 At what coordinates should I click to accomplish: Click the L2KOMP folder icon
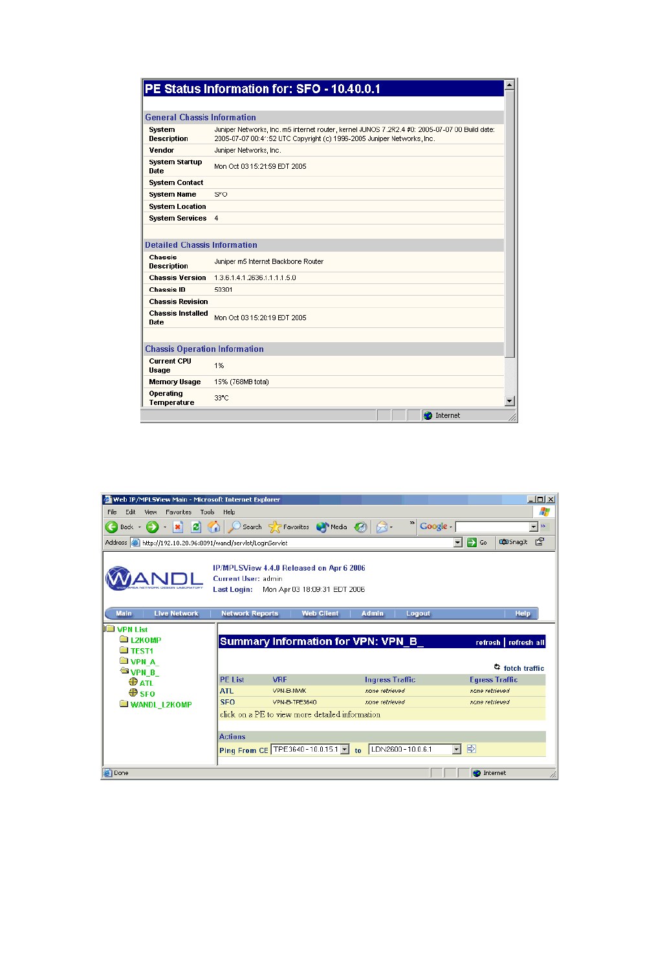(x=124, y=639)
